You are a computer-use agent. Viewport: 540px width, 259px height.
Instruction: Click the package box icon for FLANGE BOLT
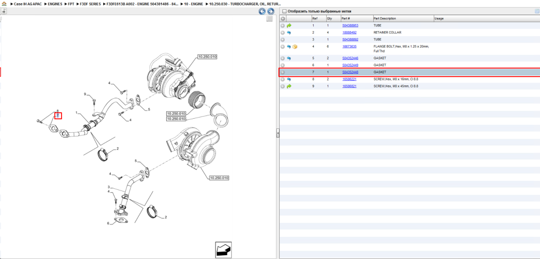[x=295, y=46]
